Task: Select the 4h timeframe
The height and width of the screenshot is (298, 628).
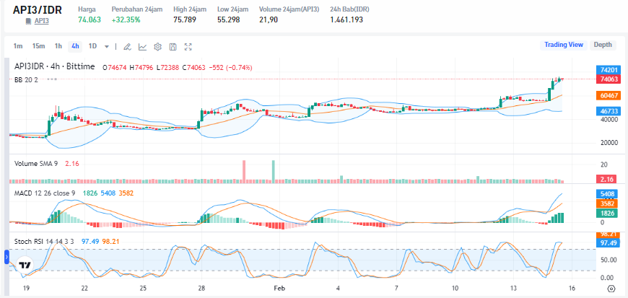Action: tap(75, 46)
